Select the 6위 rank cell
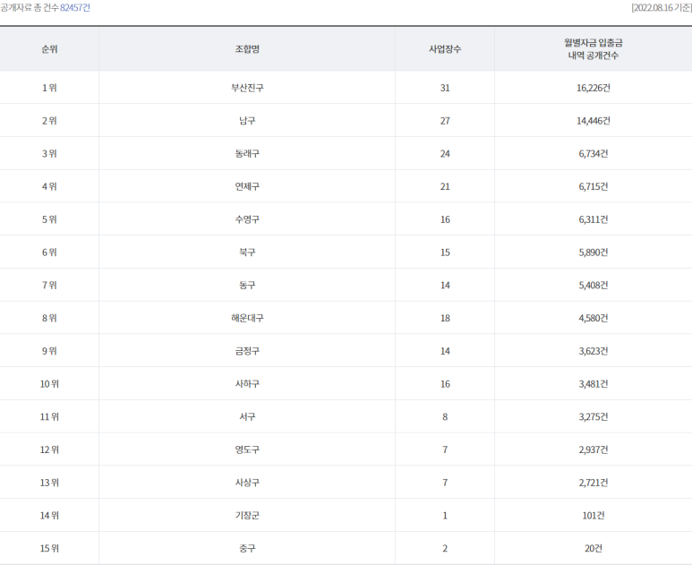 (49, 252)
